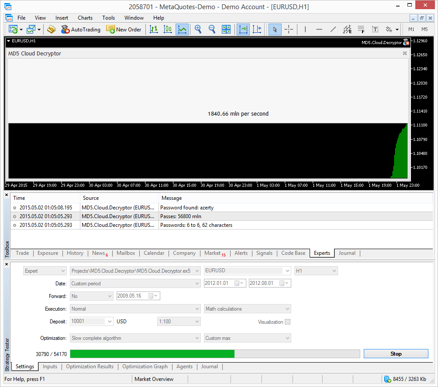This screenshot has width=438, height=387.
Task: Select the Crosshair tool
Action: tap(289, 29)
